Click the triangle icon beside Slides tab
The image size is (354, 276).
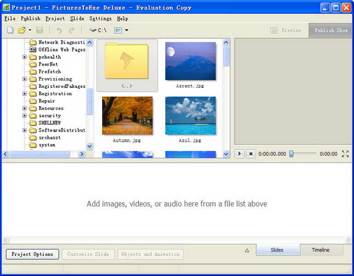[x=247, y=250]
